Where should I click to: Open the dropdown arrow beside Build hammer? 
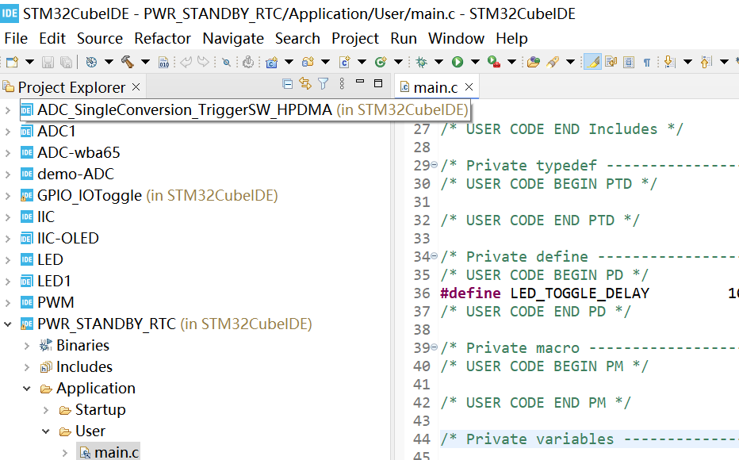[x=145, y=62]
